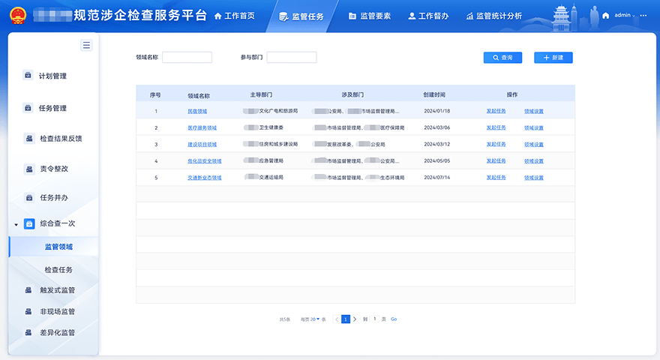The image size is (660, 360).
Task: Open the 工作督办 top menu
Action: pyautogui.click(x=428, y=16)
